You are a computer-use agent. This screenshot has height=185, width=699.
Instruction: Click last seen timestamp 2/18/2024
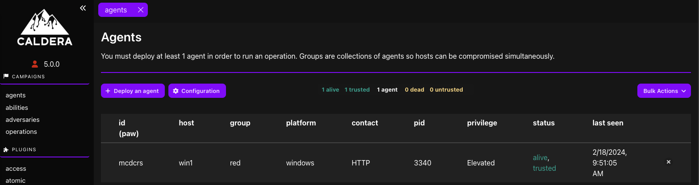[x=610, y=163]
